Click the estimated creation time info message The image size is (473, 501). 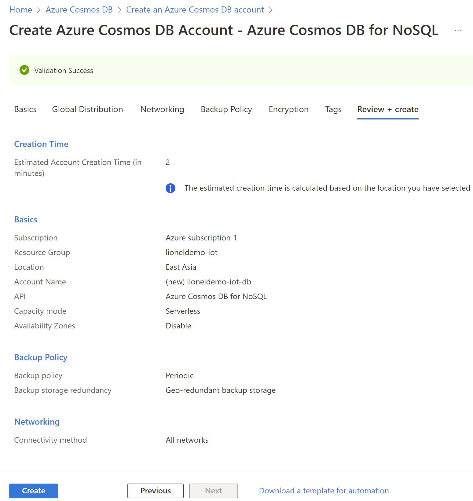327,188
